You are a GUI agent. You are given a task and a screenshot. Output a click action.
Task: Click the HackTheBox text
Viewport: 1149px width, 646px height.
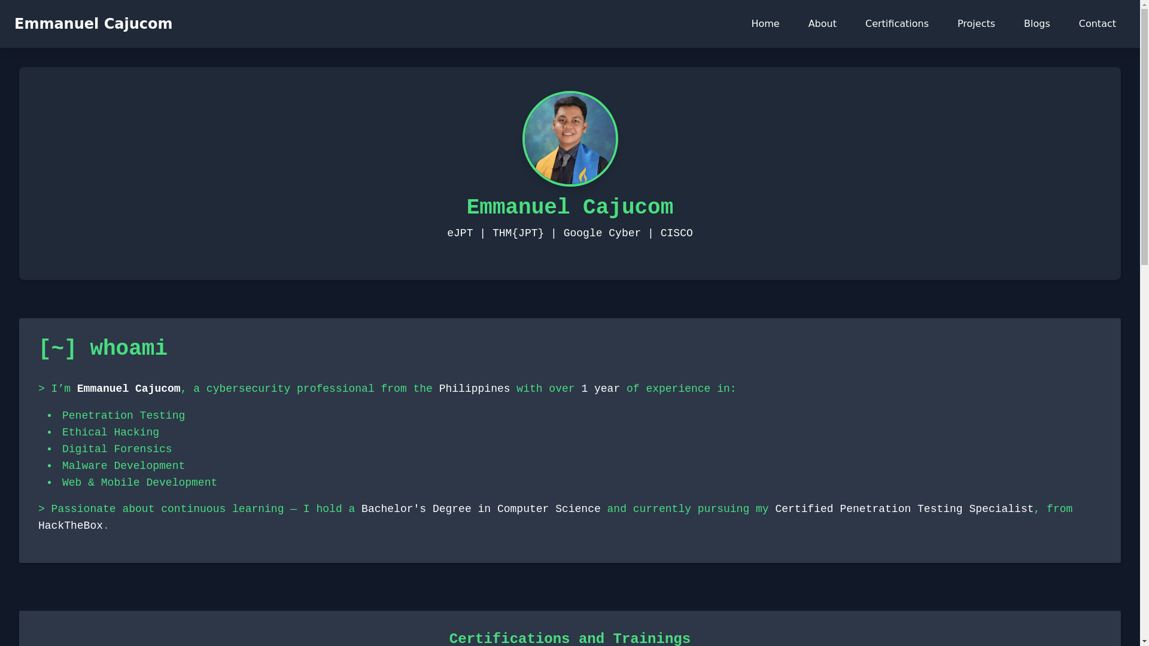pyautogui.click(x=71, y=526)
